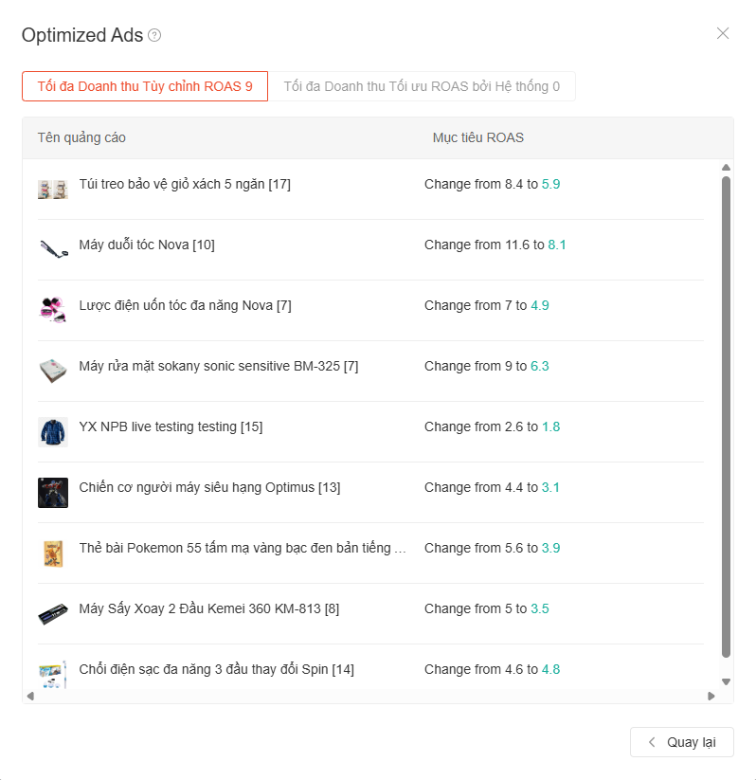
Task: Click the Máy rửa mặt sokany product image
Action: (x=53, y=372)
